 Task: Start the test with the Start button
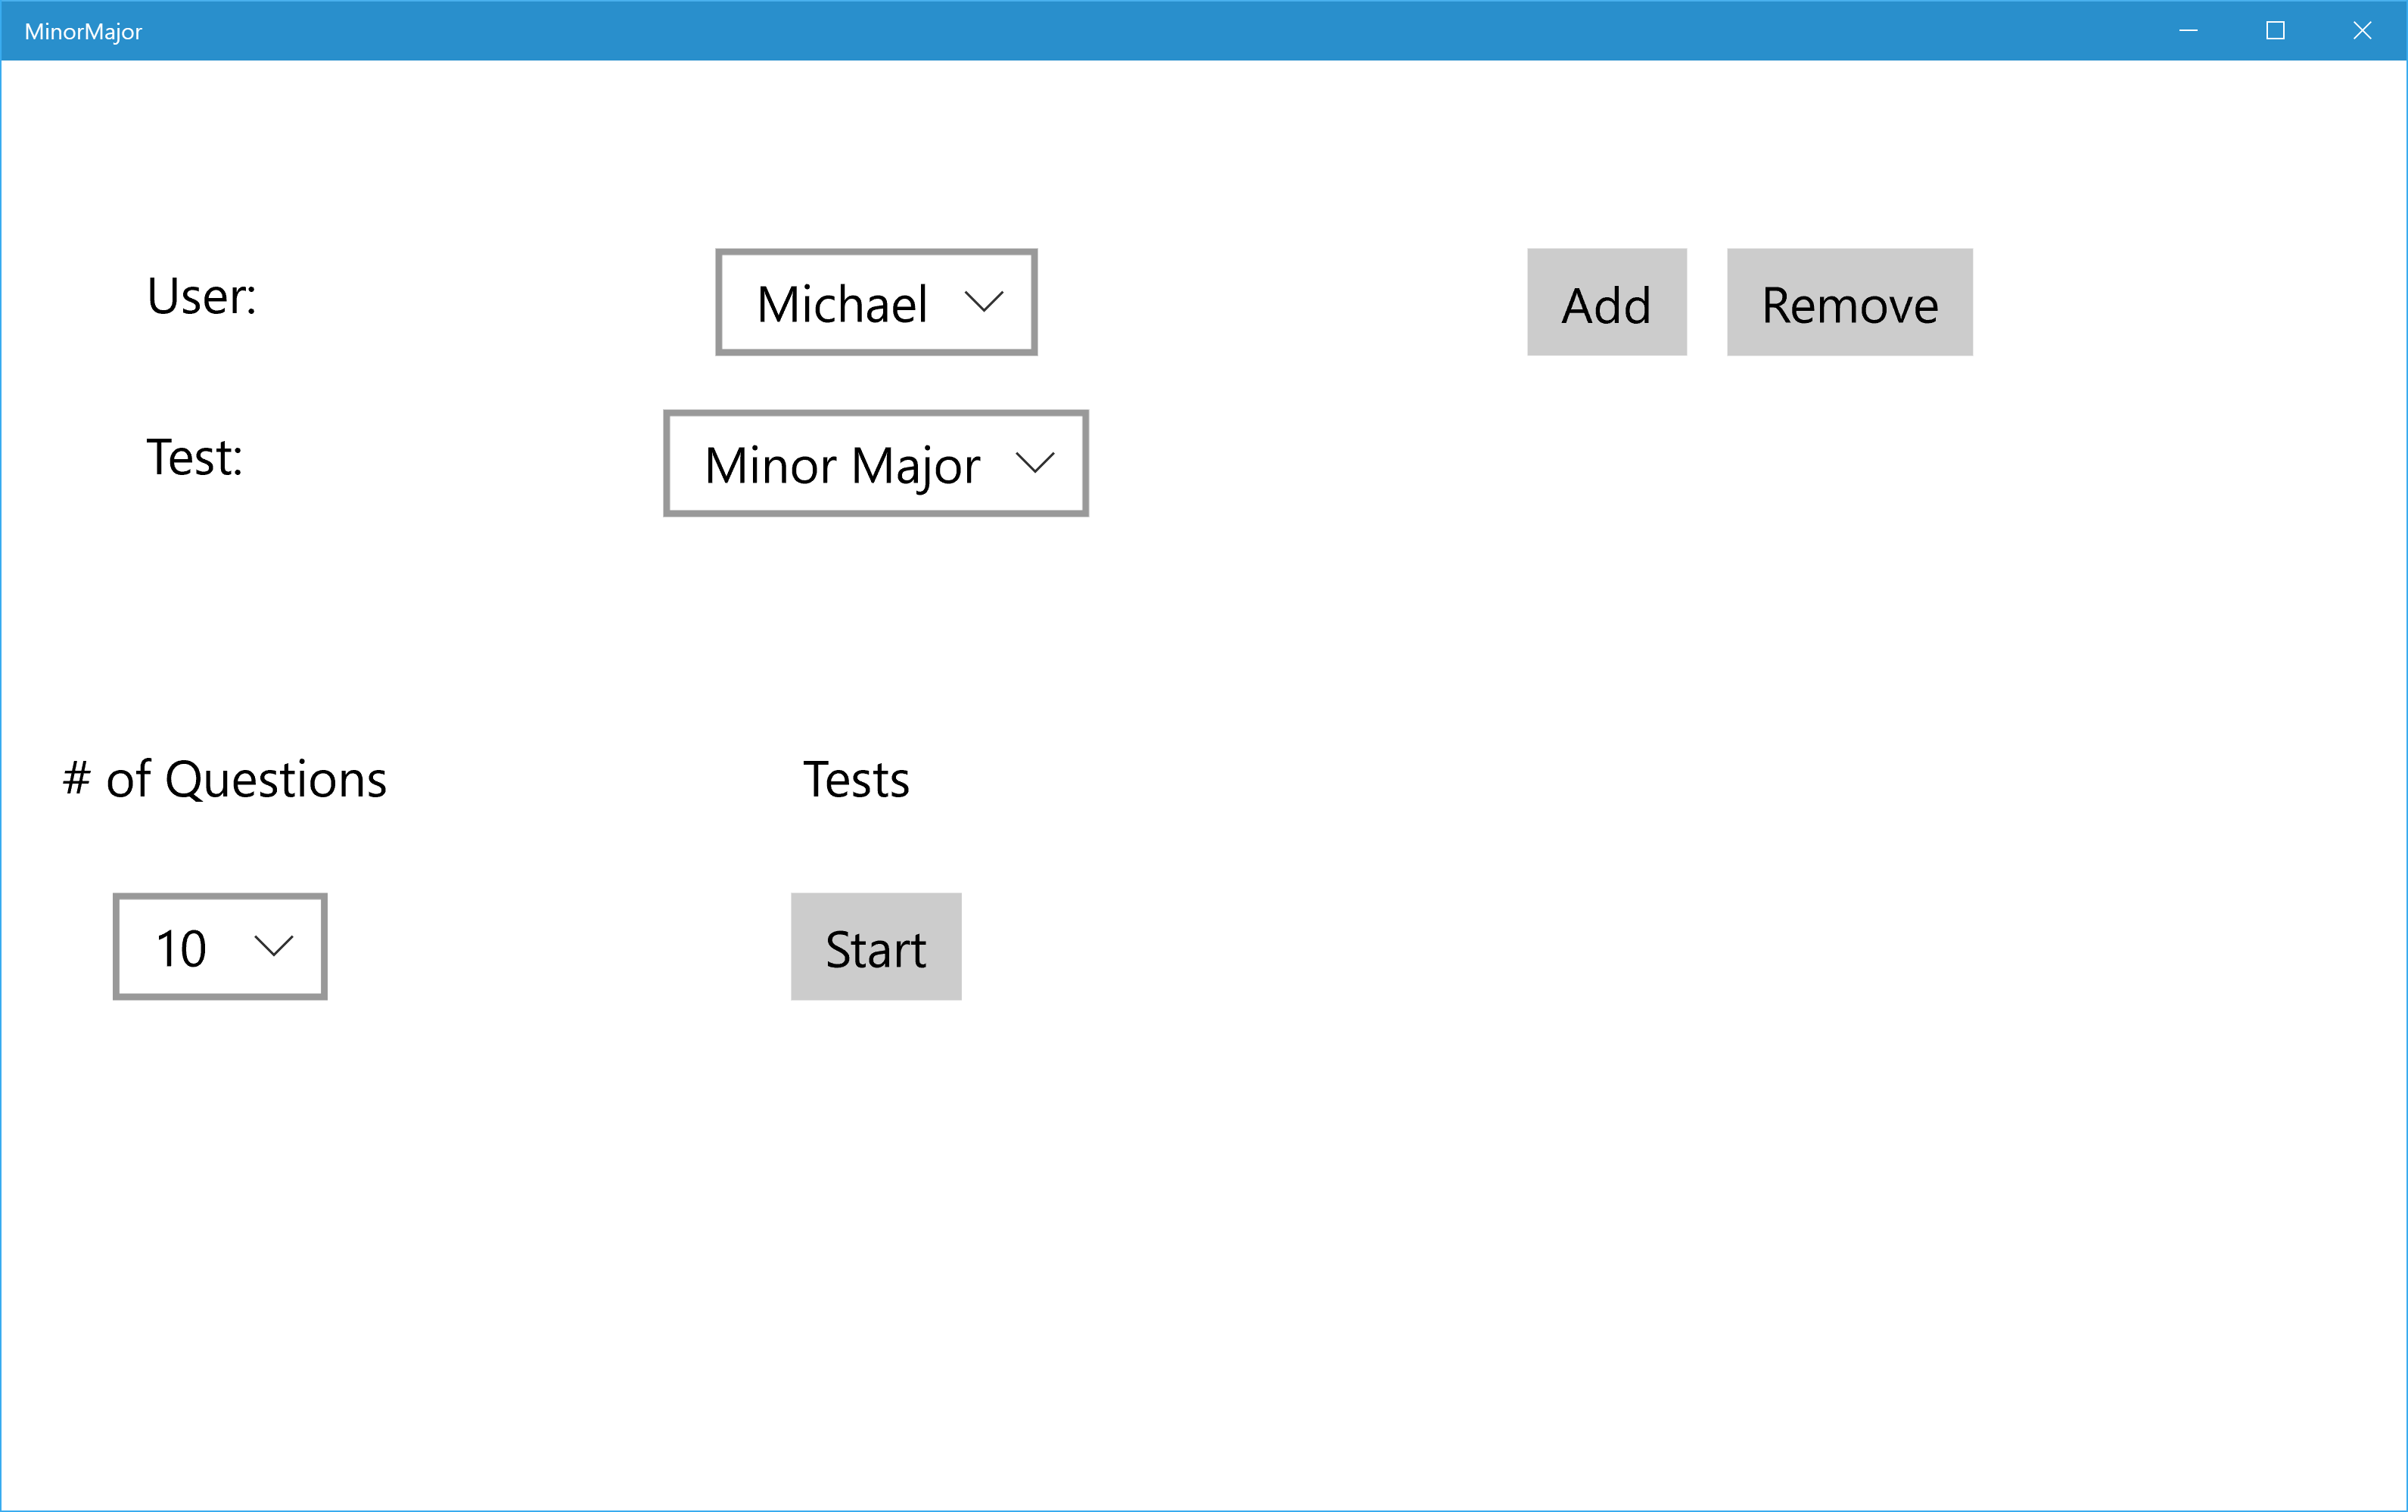click(x=875, y=948)
